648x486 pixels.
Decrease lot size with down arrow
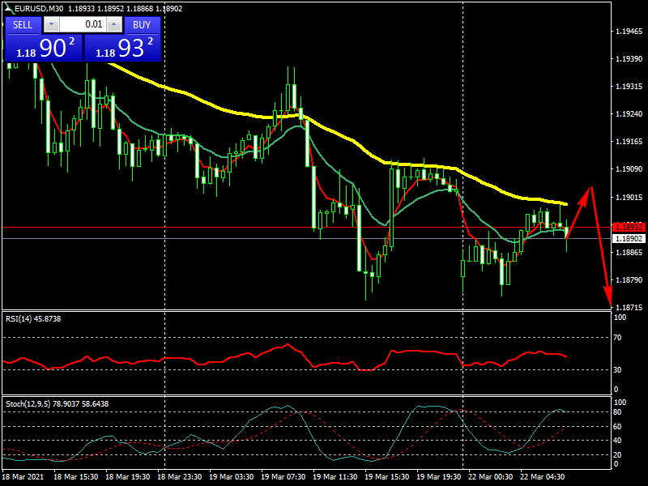(x=53, y=24)
